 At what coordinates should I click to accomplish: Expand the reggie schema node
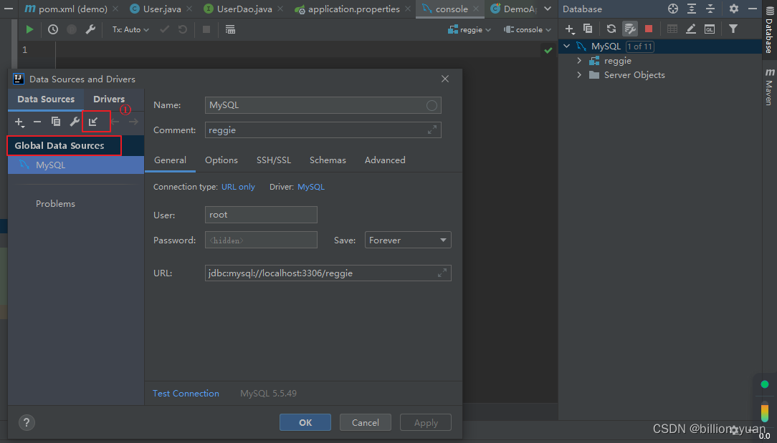579,60
